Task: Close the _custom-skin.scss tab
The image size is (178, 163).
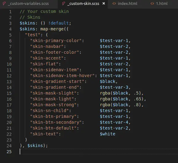Action: 104,3
